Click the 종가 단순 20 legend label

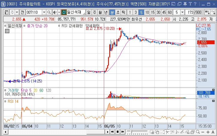[x=37, y=26]
